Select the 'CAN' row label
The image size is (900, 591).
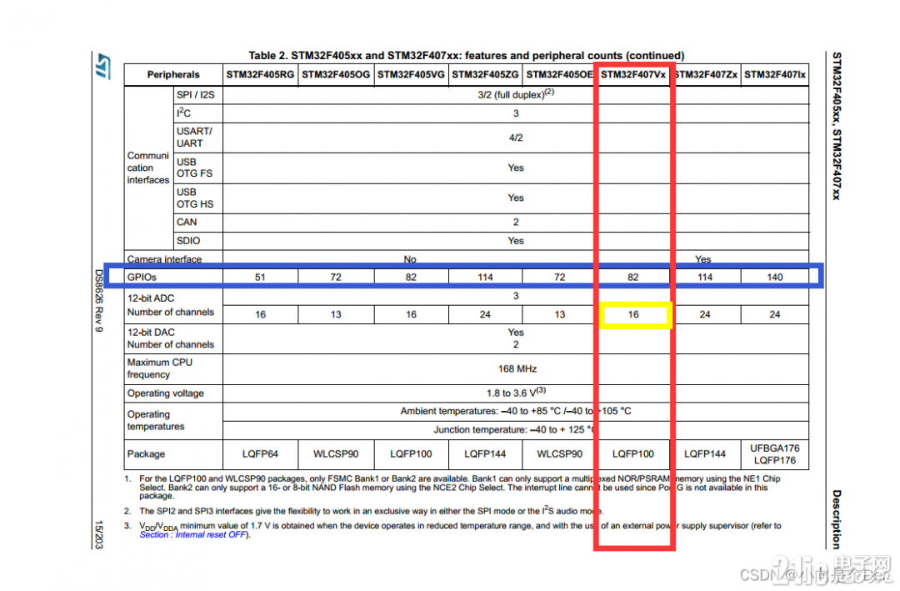187,223
